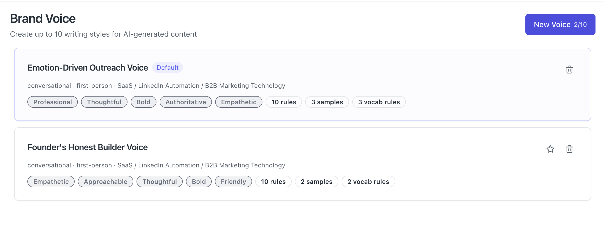
Task: Open the Founder's Honest Builder Voice title
Action: tap(87, 147)
